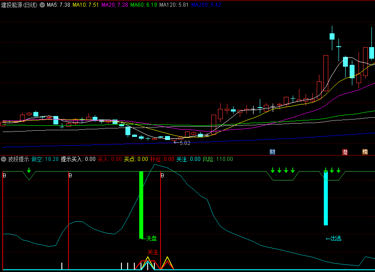Open the main chart indicator dropdown arrow
The image size is (375, 272).
click(42, 5)
